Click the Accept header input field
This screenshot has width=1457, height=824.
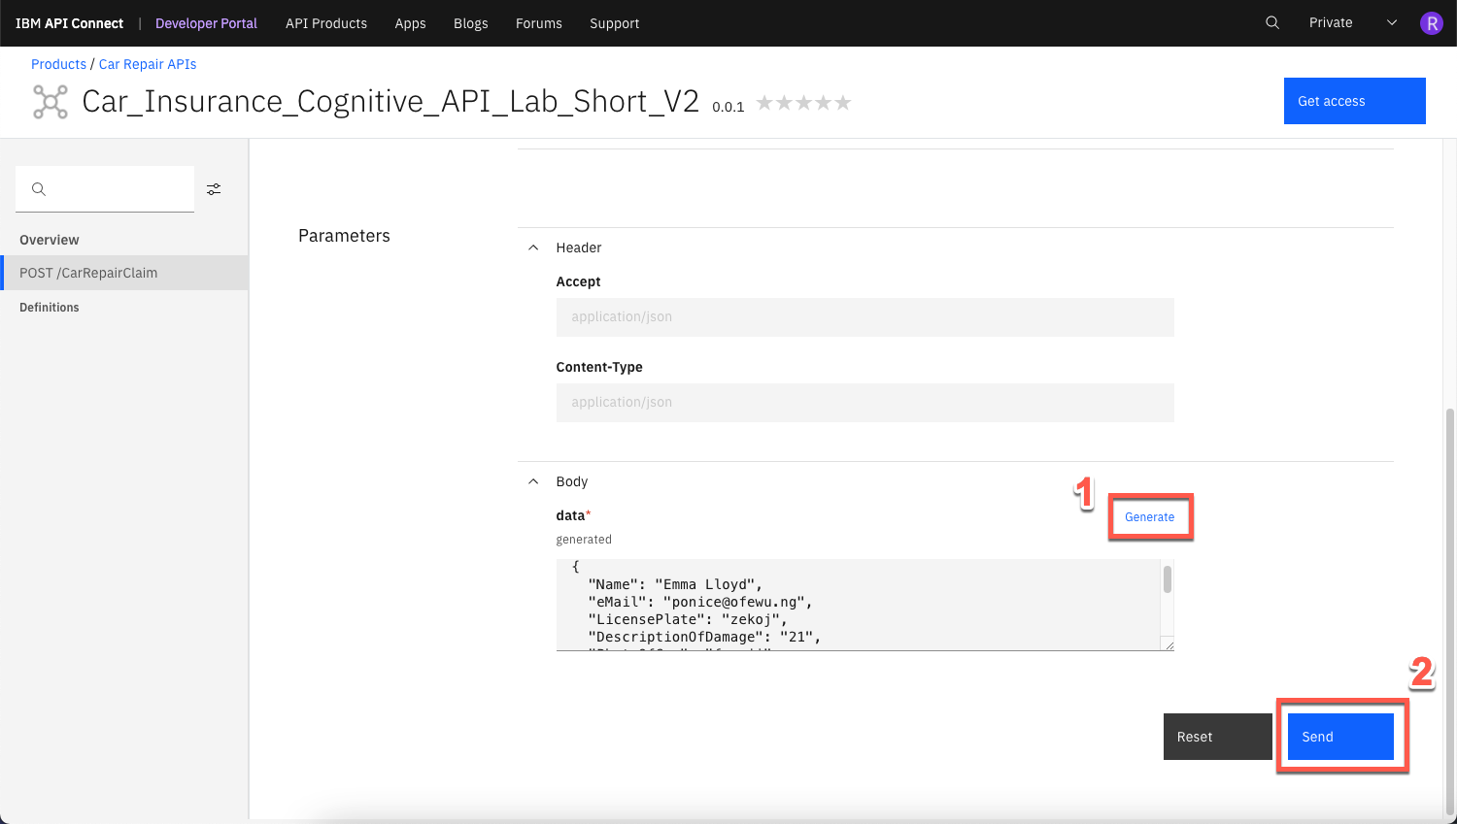865,317
